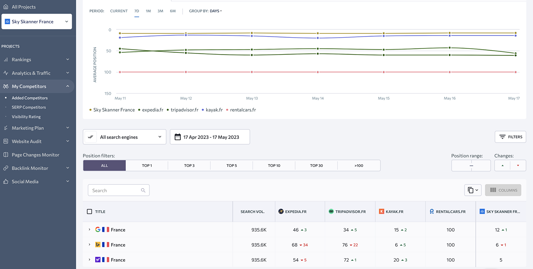Click the My Competitors people icon
Viewport: 533px width, 269px height.
(x=6, y=86)
